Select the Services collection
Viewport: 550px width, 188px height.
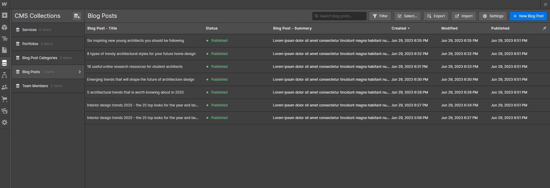pyautogui.click(x=29, y=30)
